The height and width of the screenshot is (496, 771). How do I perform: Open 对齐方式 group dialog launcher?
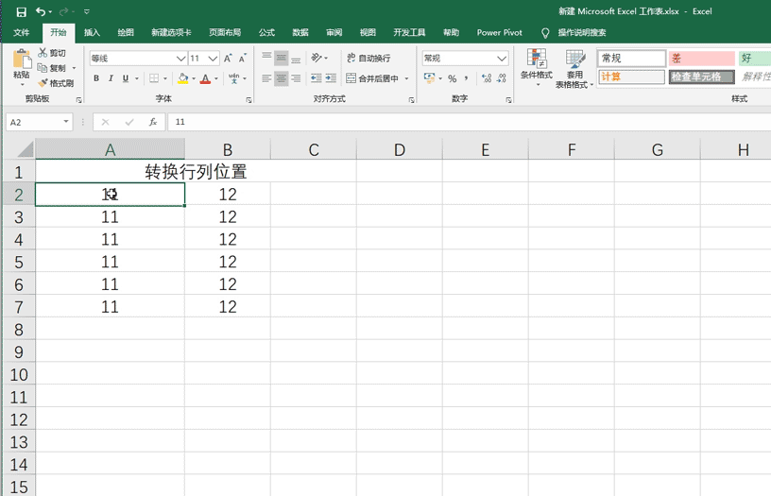[x=411, y=100]
